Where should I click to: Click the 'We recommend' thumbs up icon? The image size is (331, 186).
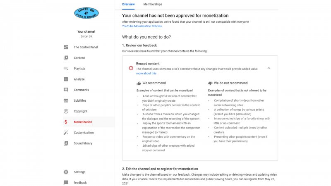(139, 83)
